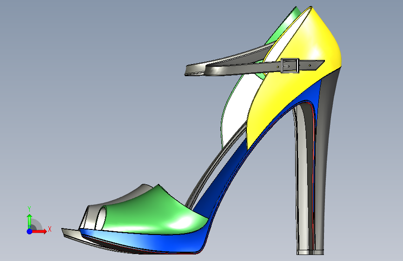This screenshot has width=403, height=261.
Task: Pick the metal buckle on the ankle strap
Action: [290, 66]
